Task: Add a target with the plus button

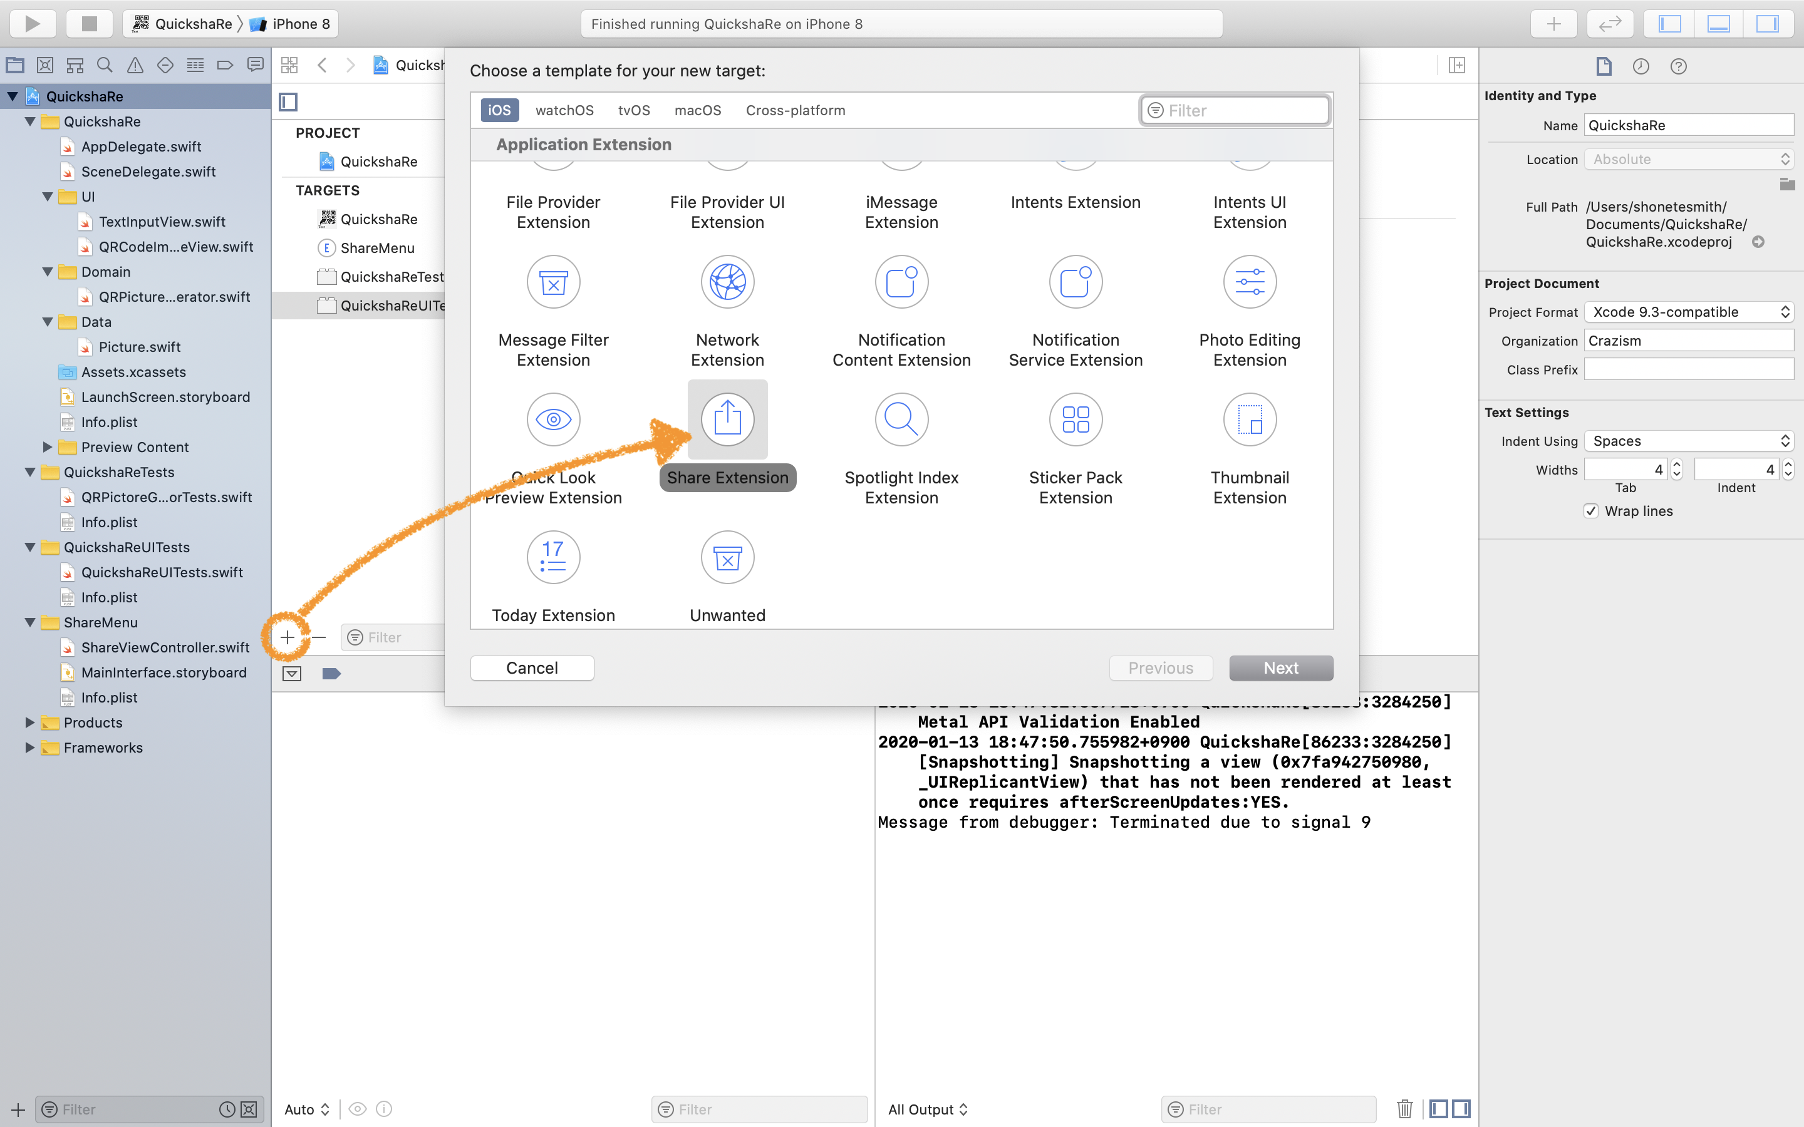Action: (x=287, y=637)
